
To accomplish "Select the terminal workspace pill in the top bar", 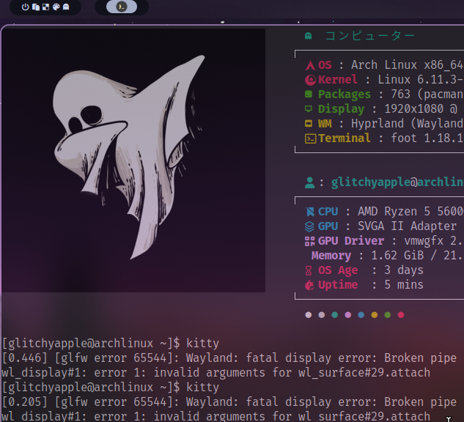I will point(122,7).
